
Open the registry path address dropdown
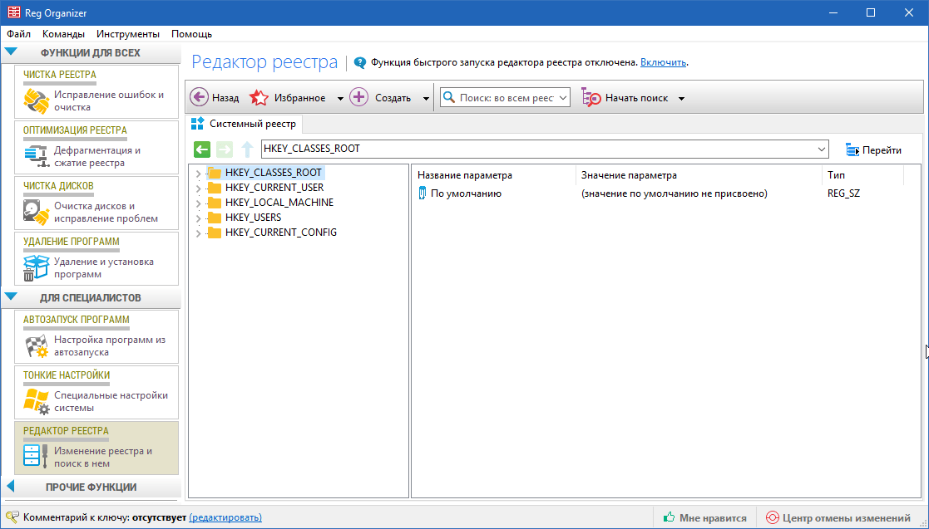click(x=822, y=149)
